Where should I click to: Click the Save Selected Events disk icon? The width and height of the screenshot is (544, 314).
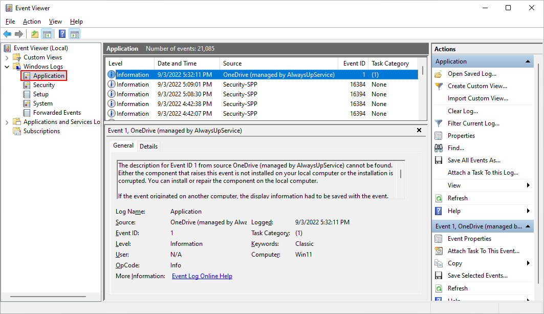(x=439, y=276)
